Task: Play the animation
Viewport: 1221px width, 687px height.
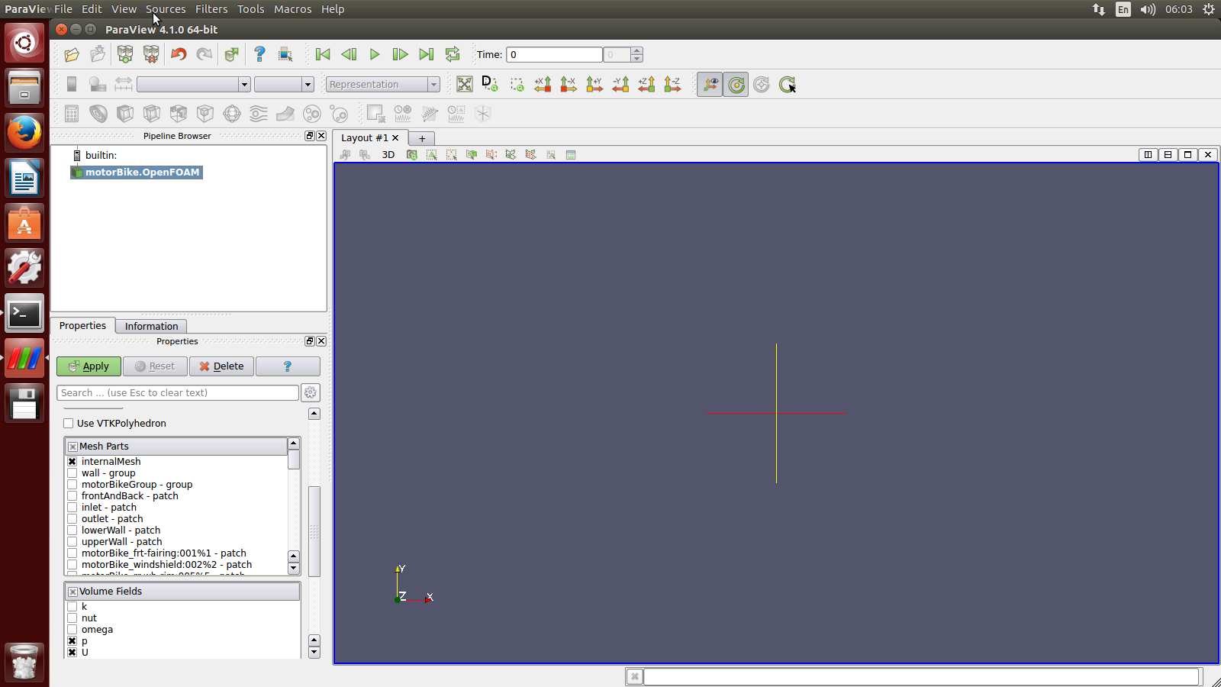Action: pos(375,54)
